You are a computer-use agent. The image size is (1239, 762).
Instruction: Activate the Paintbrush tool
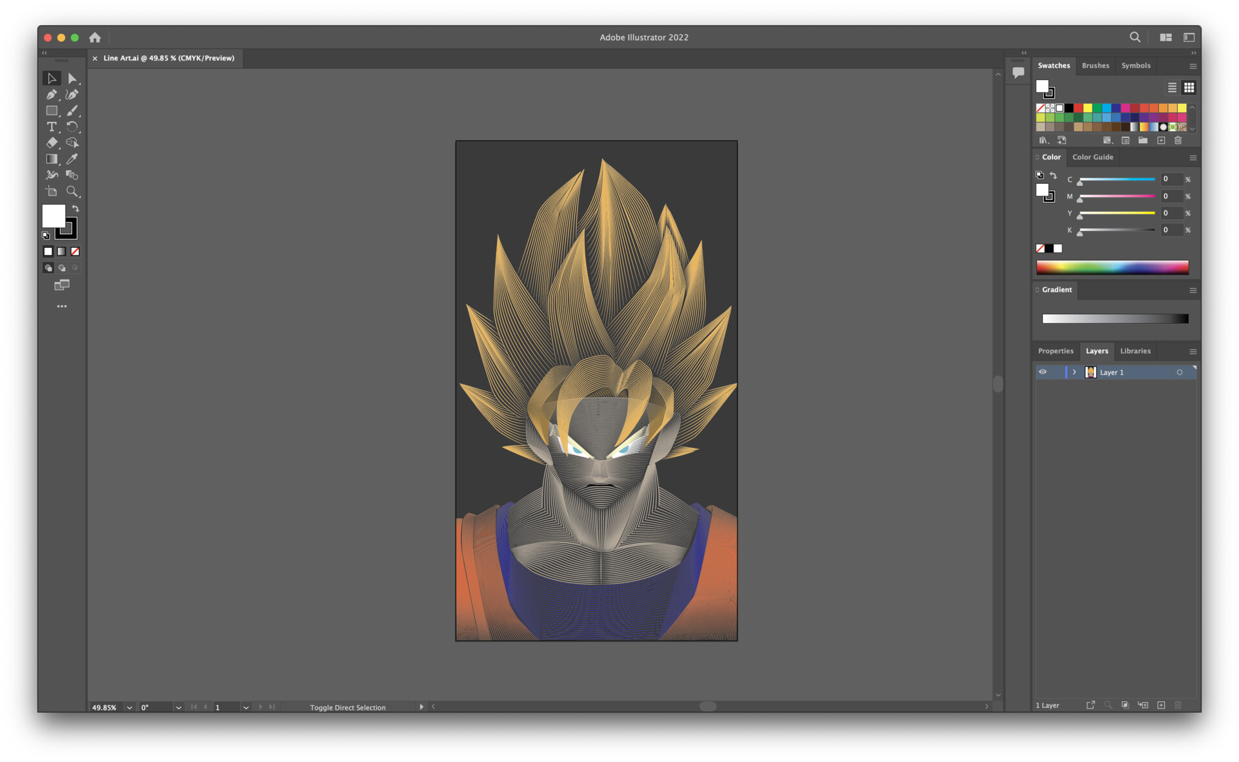(x=73, y=110)
